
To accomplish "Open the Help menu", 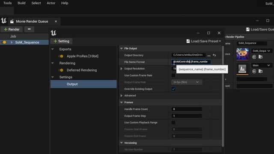I will pos(65,3).
